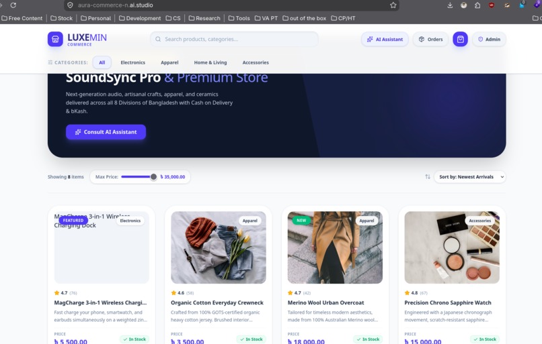Click the FEATURED badge on MagCharge card
Viewport: 542px width, 344px height.
click(73, 220)
